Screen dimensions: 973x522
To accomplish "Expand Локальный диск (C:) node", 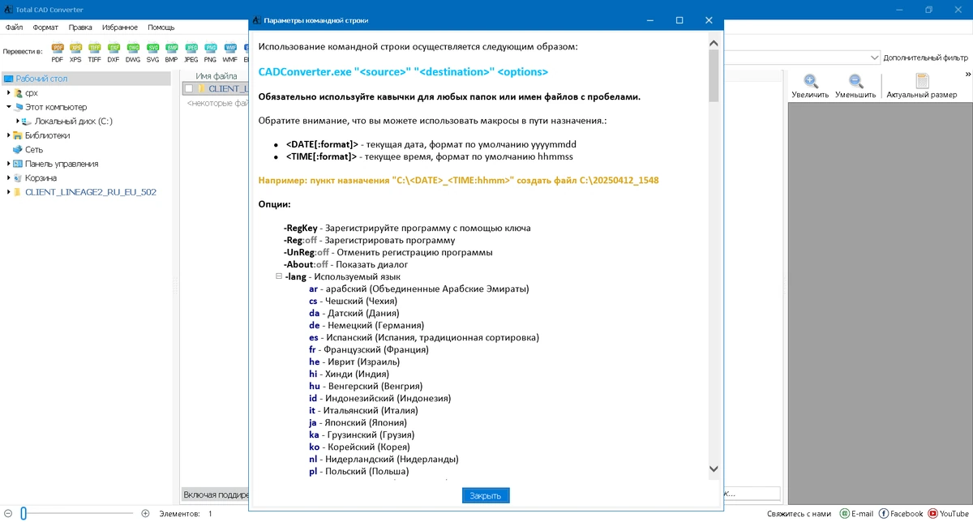I will click(18, 121).
